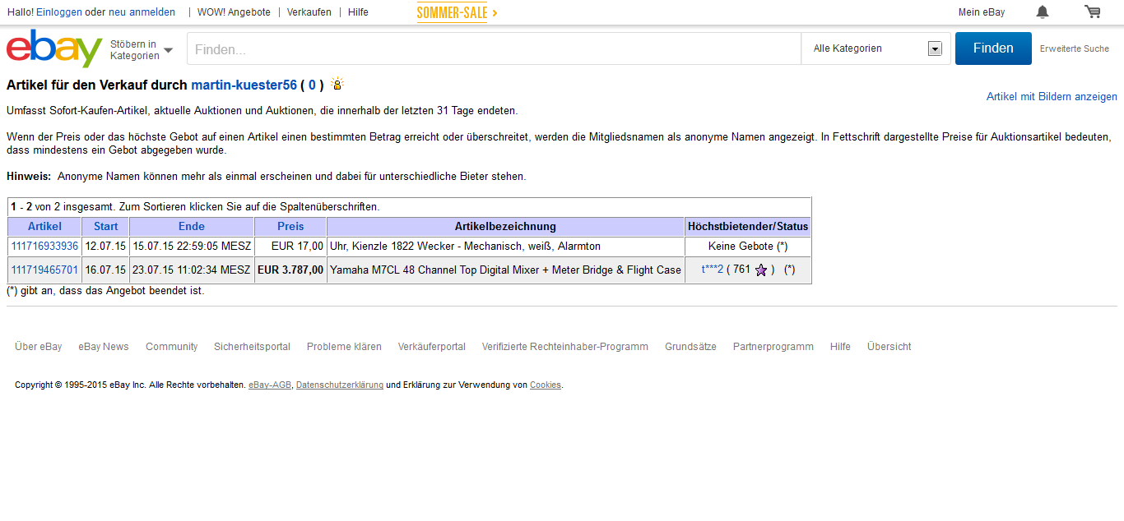Open Erweiterte Suche link
This screenshot has height=521, width=1124.
click(x=1075, y=48)
